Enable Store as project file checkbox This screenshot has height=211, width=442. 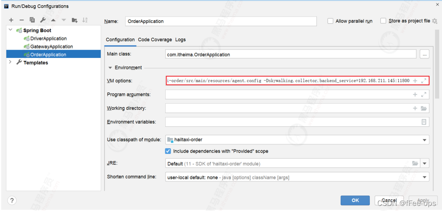[383, 21]
